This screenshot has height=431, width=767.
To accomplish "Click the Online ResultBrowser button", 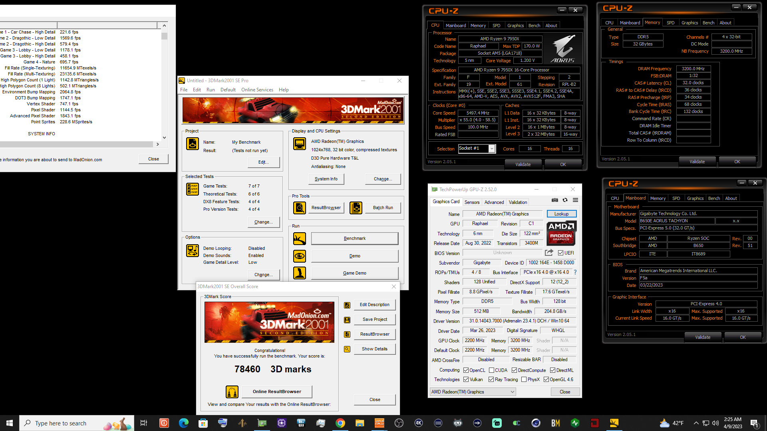I will [277, 392].
